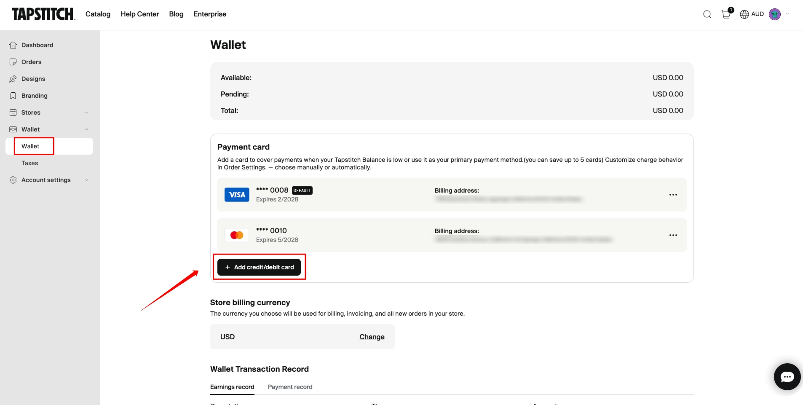Open options for Visa card 0008

click(673, 195)
